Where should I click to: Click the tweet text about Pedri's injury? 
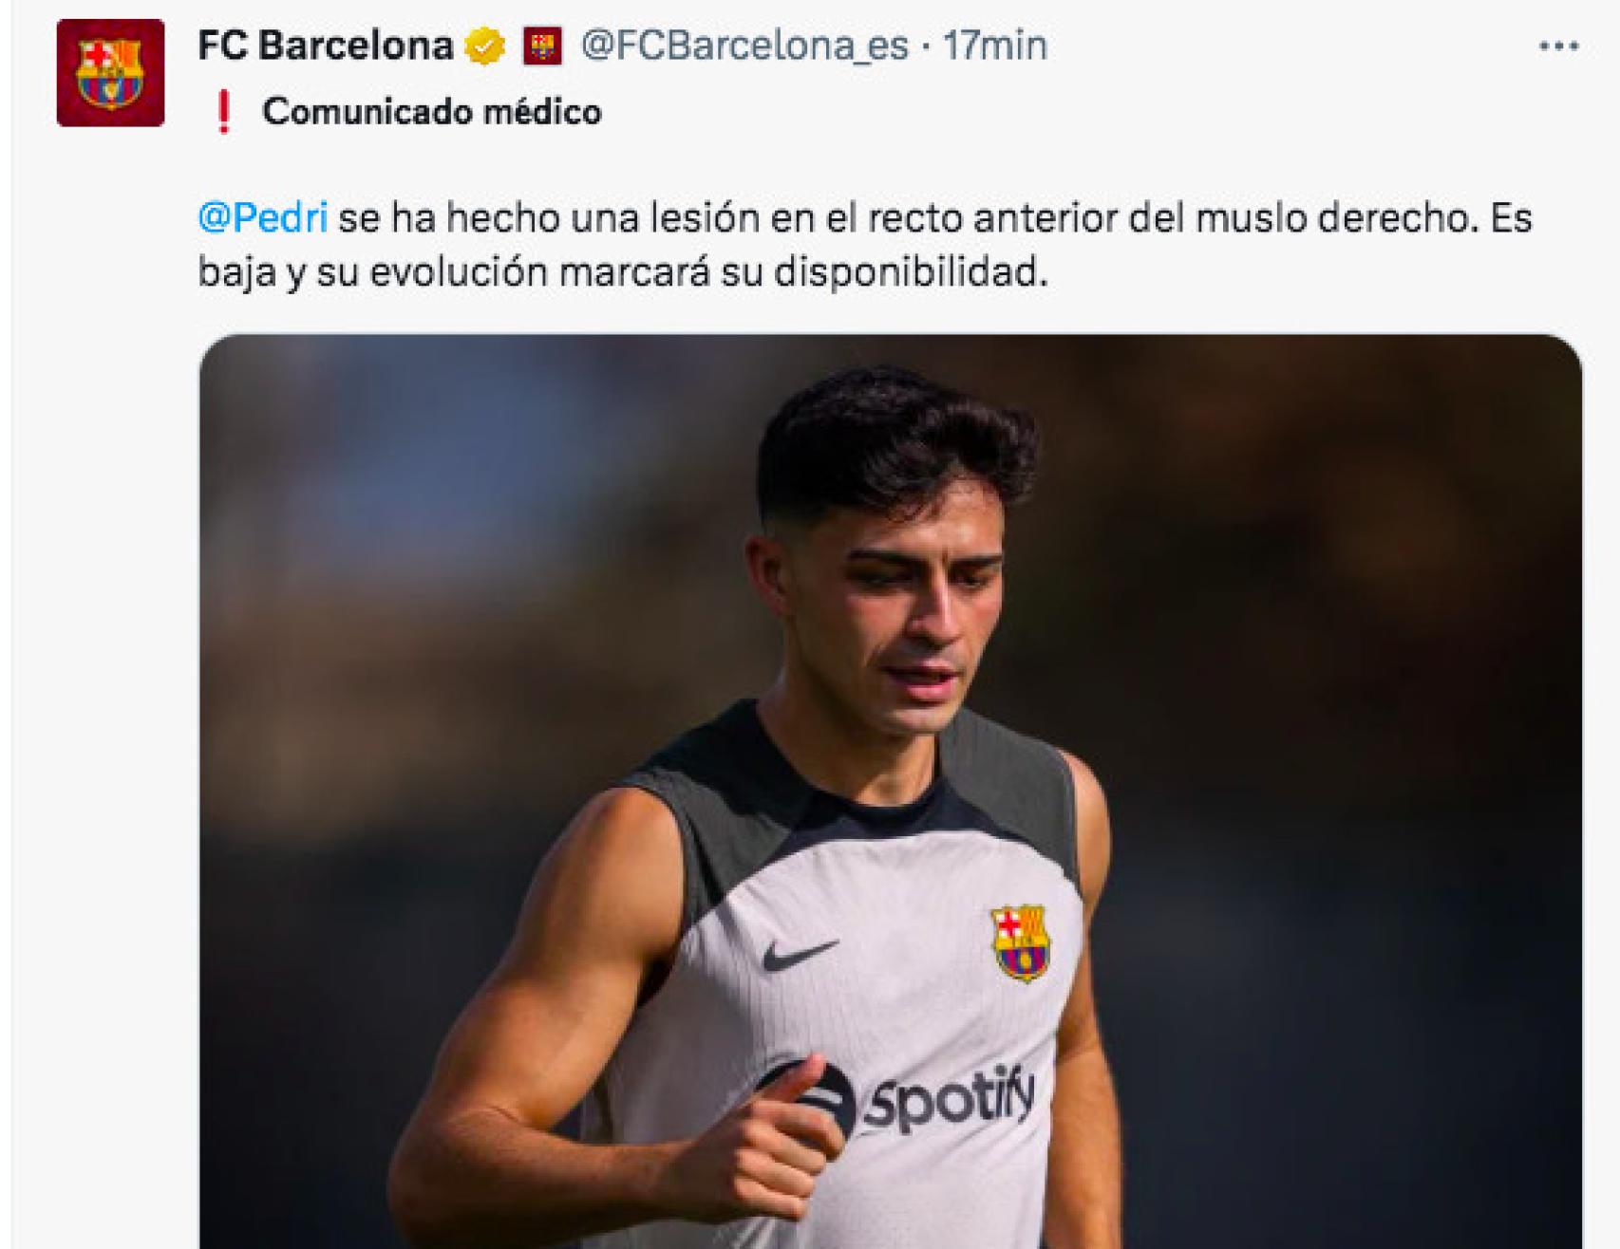[x=760, y=249]
